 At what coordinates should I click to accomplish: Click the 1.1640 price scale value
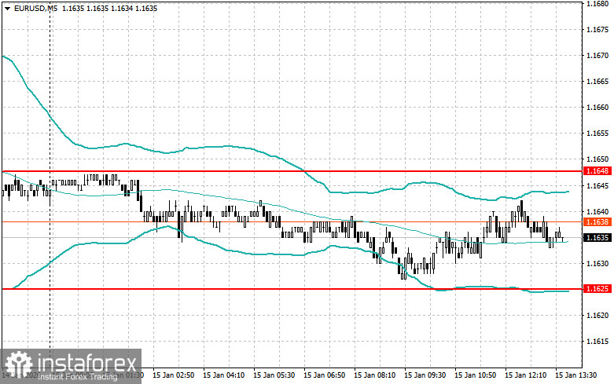point(597,211)
